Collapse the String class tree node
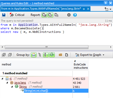The width and height of the screenshot is (113, 98). (x=12, y=87)
